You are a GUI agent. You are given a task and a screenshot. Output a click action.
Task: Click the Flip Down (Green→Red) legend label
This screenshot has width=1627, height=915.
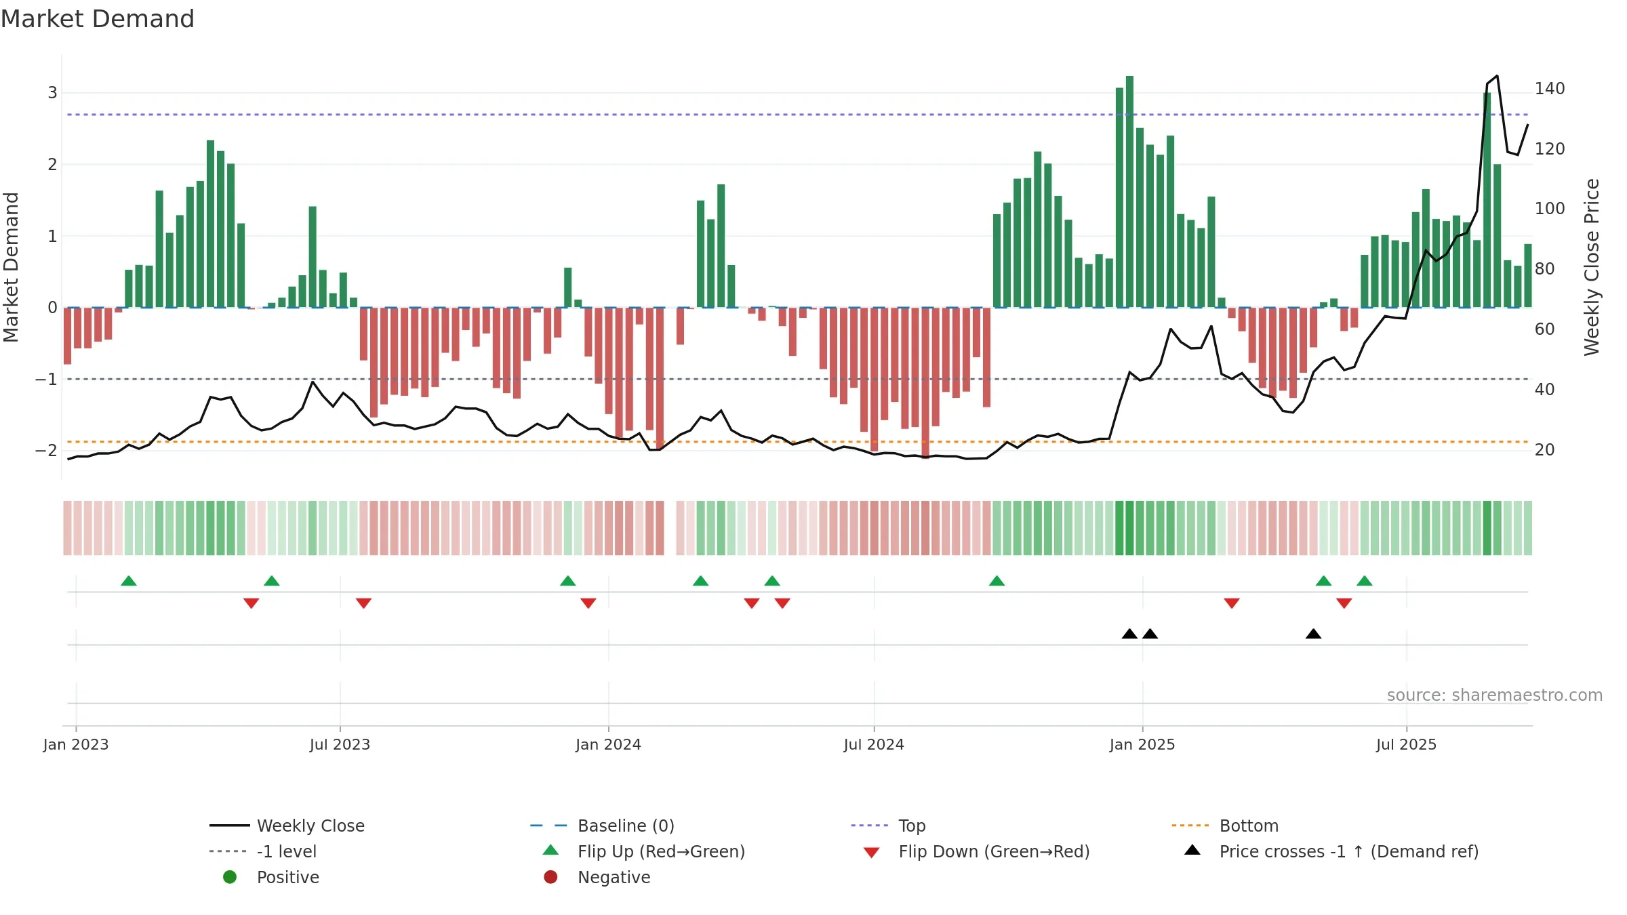coord(994,851)
